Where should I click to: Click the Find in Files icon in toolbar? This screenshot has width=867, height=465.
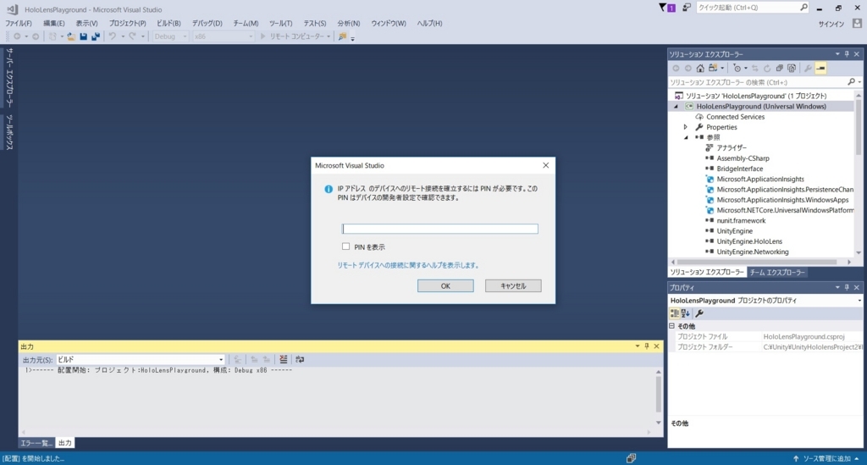pyautogui.click(x=342, y=36)
